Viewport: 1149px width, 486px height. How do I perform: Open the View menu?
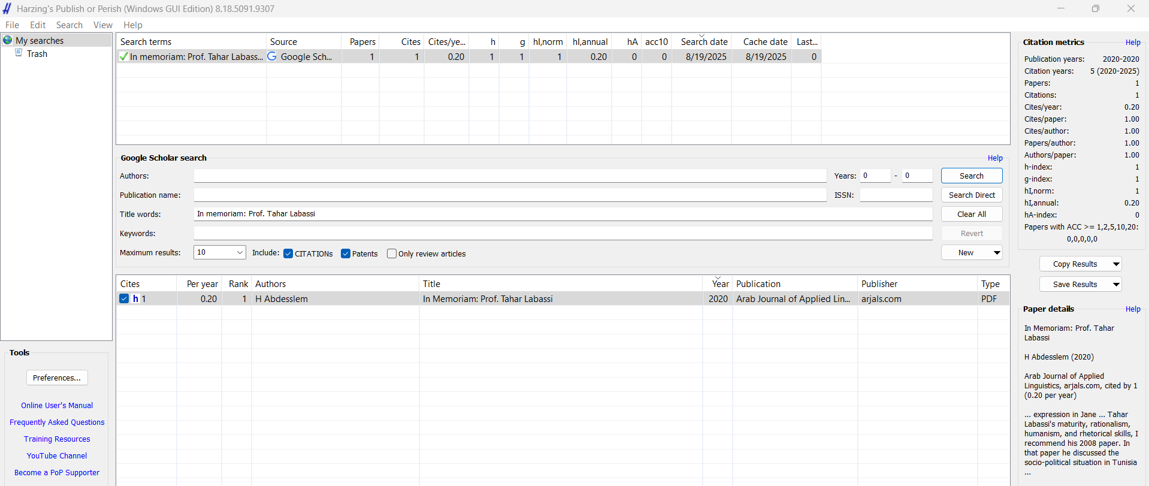(x=103, y=25)
